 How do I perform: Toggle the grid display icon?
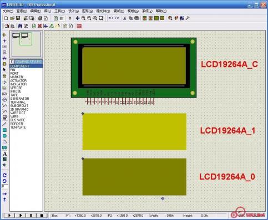coord(62,18)
